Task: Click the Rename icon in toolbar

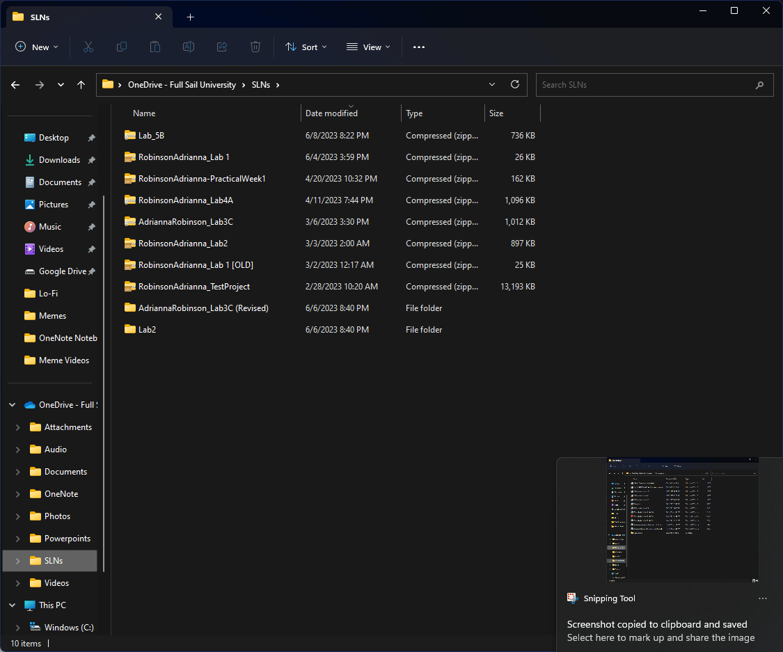Action: tap(188, 47)
